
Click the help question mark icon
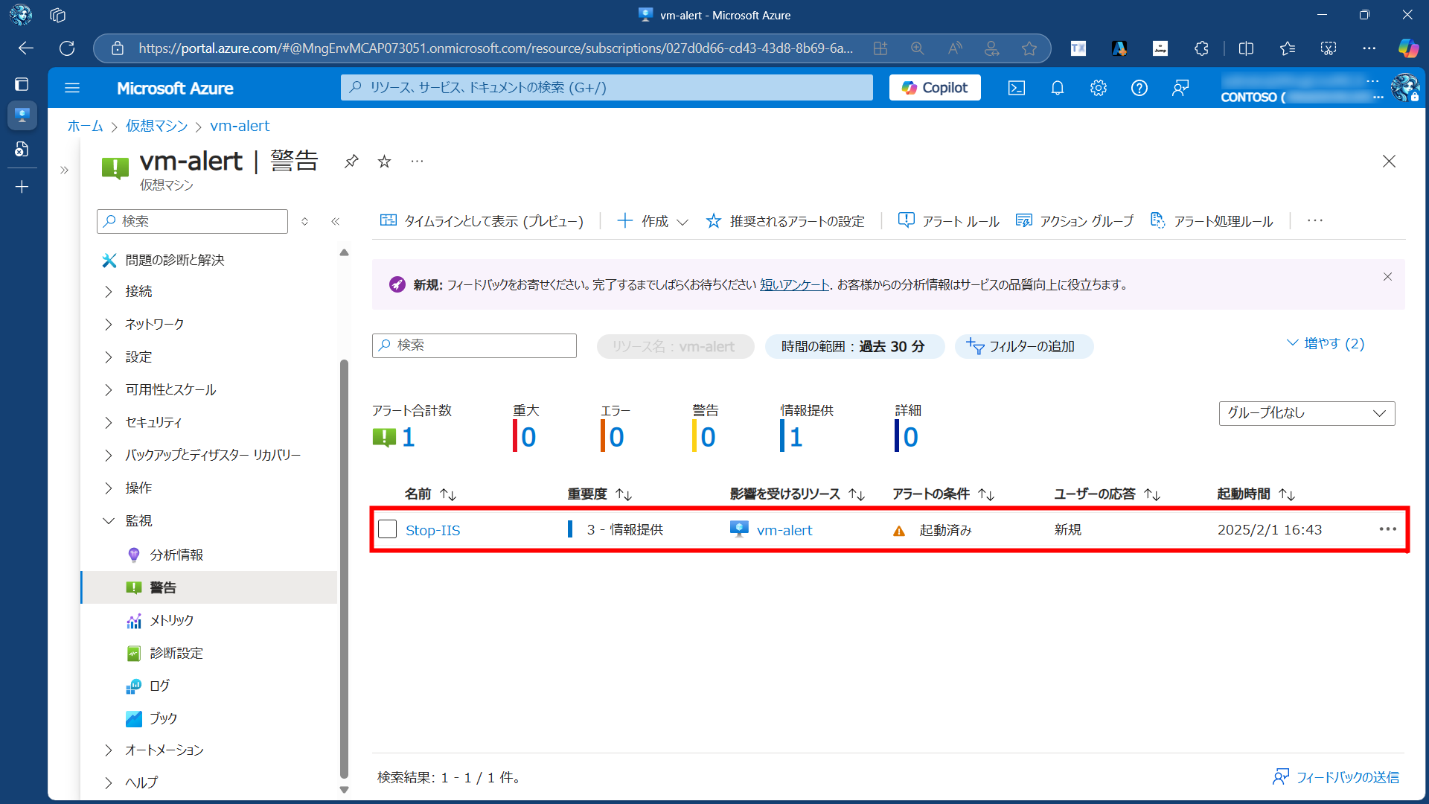click(x=1139, y=88)
